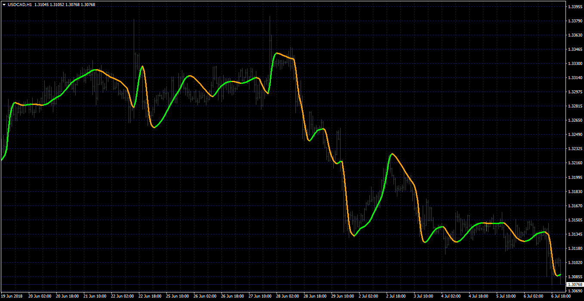The height and width of the screenshot is (301, 584).
Task: Click the 27 Jun 10:00 time label
Action: coord(260,296)
